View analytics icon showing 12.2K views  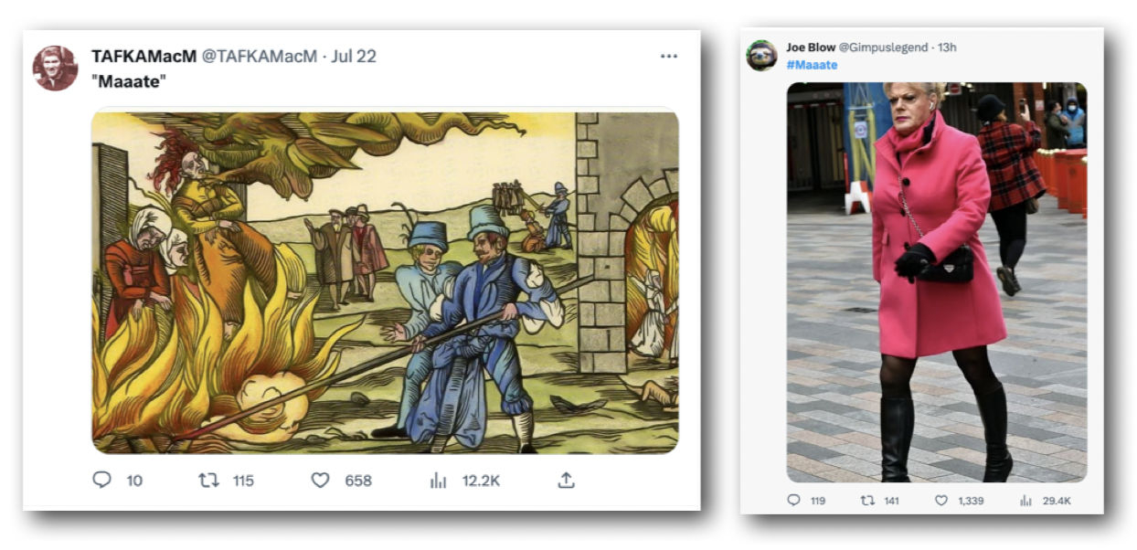tap(438, 480)
